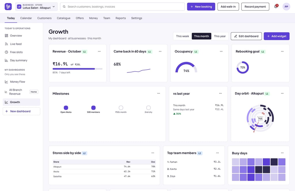The image size is (295, 191).
Task: Expand the Lotus Salon store switcher
Action: point(37,7)
